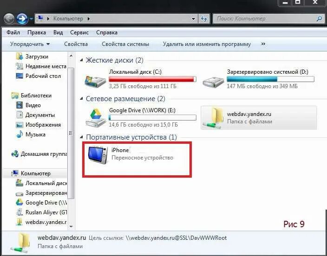Image resolution: width=327 pixels, height=256 pixels.
Task: Select webdav.yandex.ru in sidebar tree
Action: (46, 222)
